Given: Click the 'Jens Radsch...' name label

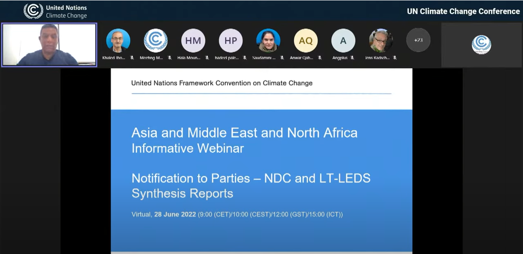Looking at the screenshot, I should 378,58.
